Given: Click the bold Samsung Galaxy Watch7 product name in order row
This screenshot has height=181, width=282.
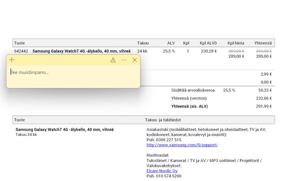Looking at the screenshot, I should (81, 51).
